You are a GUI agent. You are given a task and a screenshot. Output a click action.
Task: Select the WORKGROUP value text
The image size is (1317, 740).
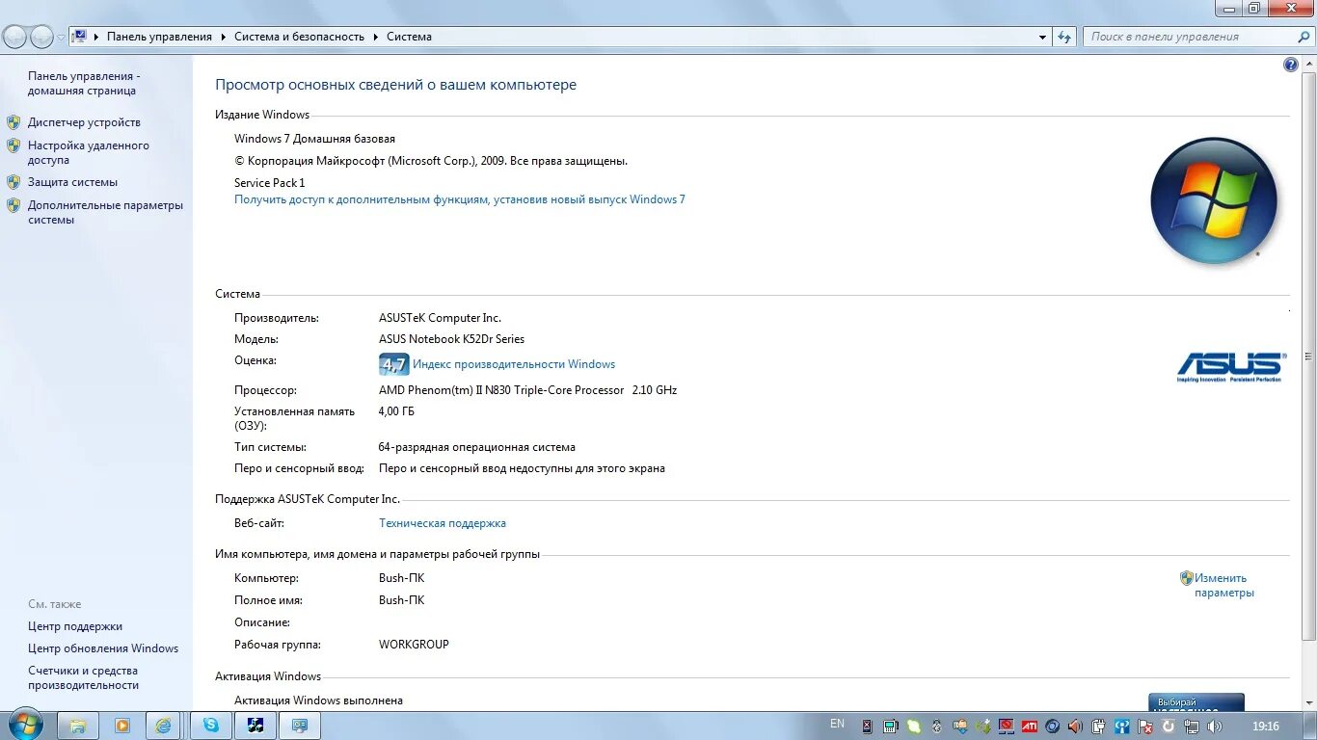click(x=414, y=645)
